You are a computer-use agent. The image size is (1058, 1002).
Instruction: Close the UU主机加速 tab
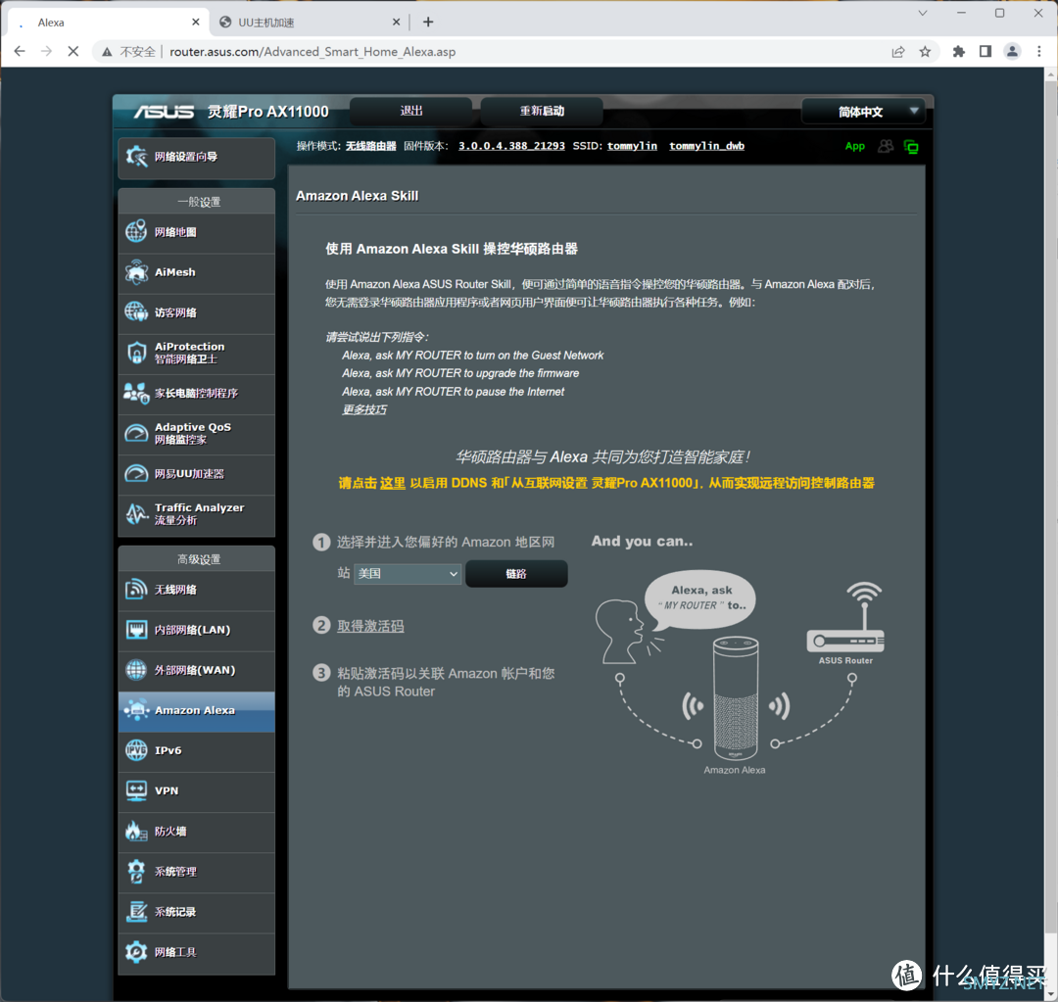click(x=396, y=23)
